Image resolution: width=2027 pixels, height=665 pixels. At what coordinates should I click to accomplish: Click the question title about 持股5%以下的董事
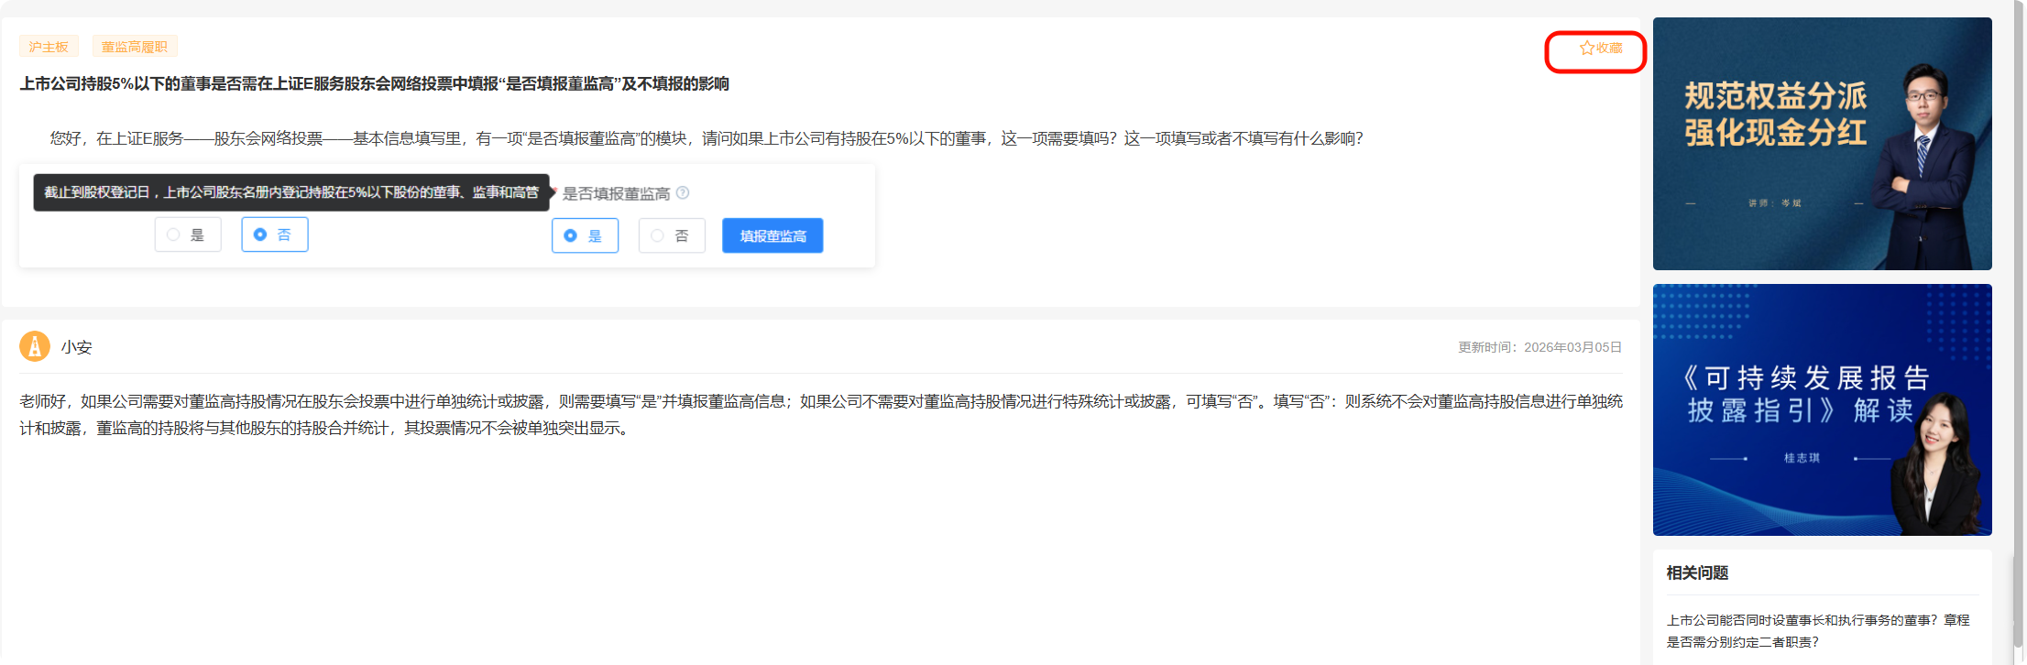click(375, 83)
